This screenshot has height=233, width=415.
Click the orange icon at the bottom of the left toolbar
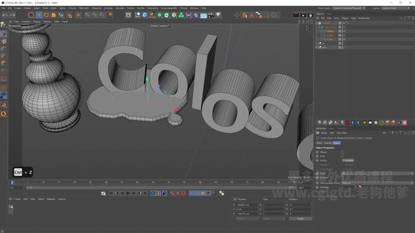pos(4,114)
